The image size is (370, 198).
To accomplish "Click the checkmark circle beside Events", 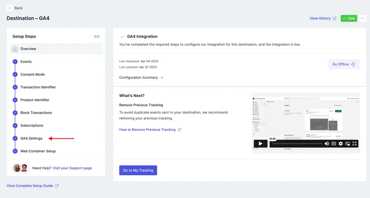I will [15, 61].
